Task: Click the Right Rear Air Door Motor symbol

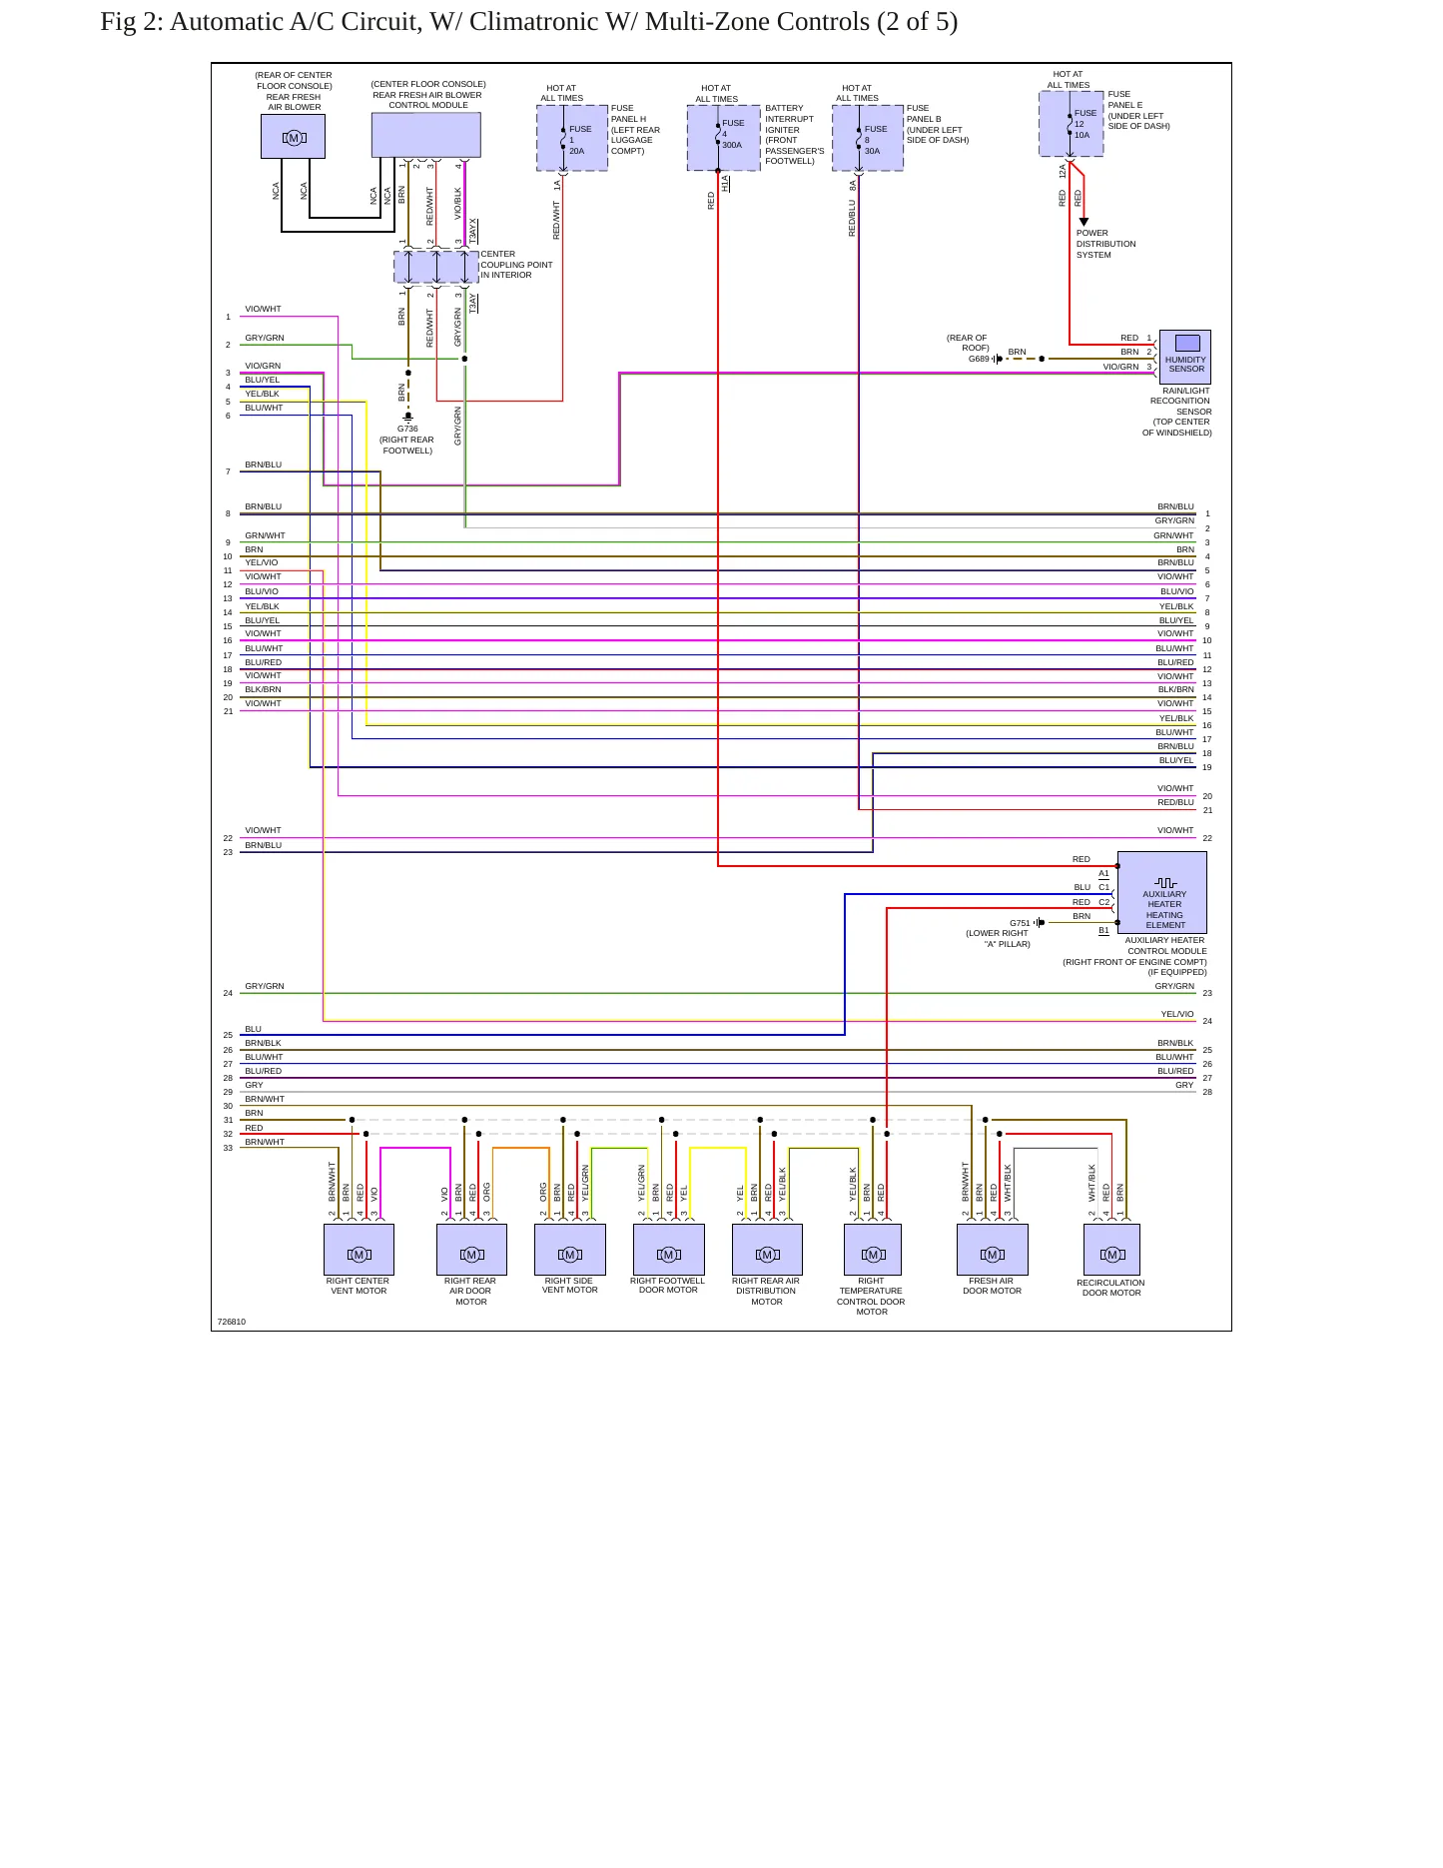Action: pos(471,1250)
